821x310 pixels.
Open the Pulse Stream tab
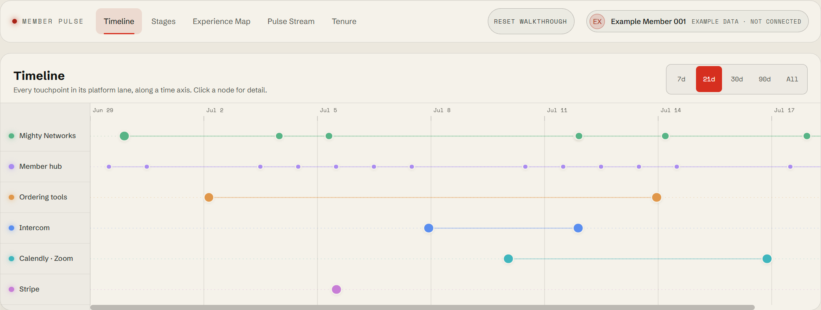pos(291,21)
